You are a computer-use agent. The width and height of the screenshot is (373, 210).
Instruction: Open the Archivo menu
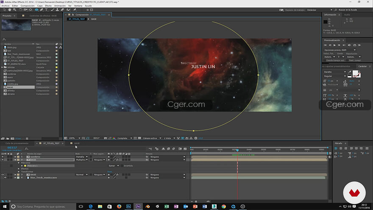coord(6,6)
